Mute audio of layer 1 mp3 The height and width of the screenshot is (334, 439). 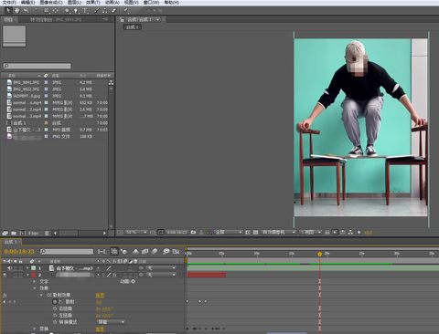[9, 268]
